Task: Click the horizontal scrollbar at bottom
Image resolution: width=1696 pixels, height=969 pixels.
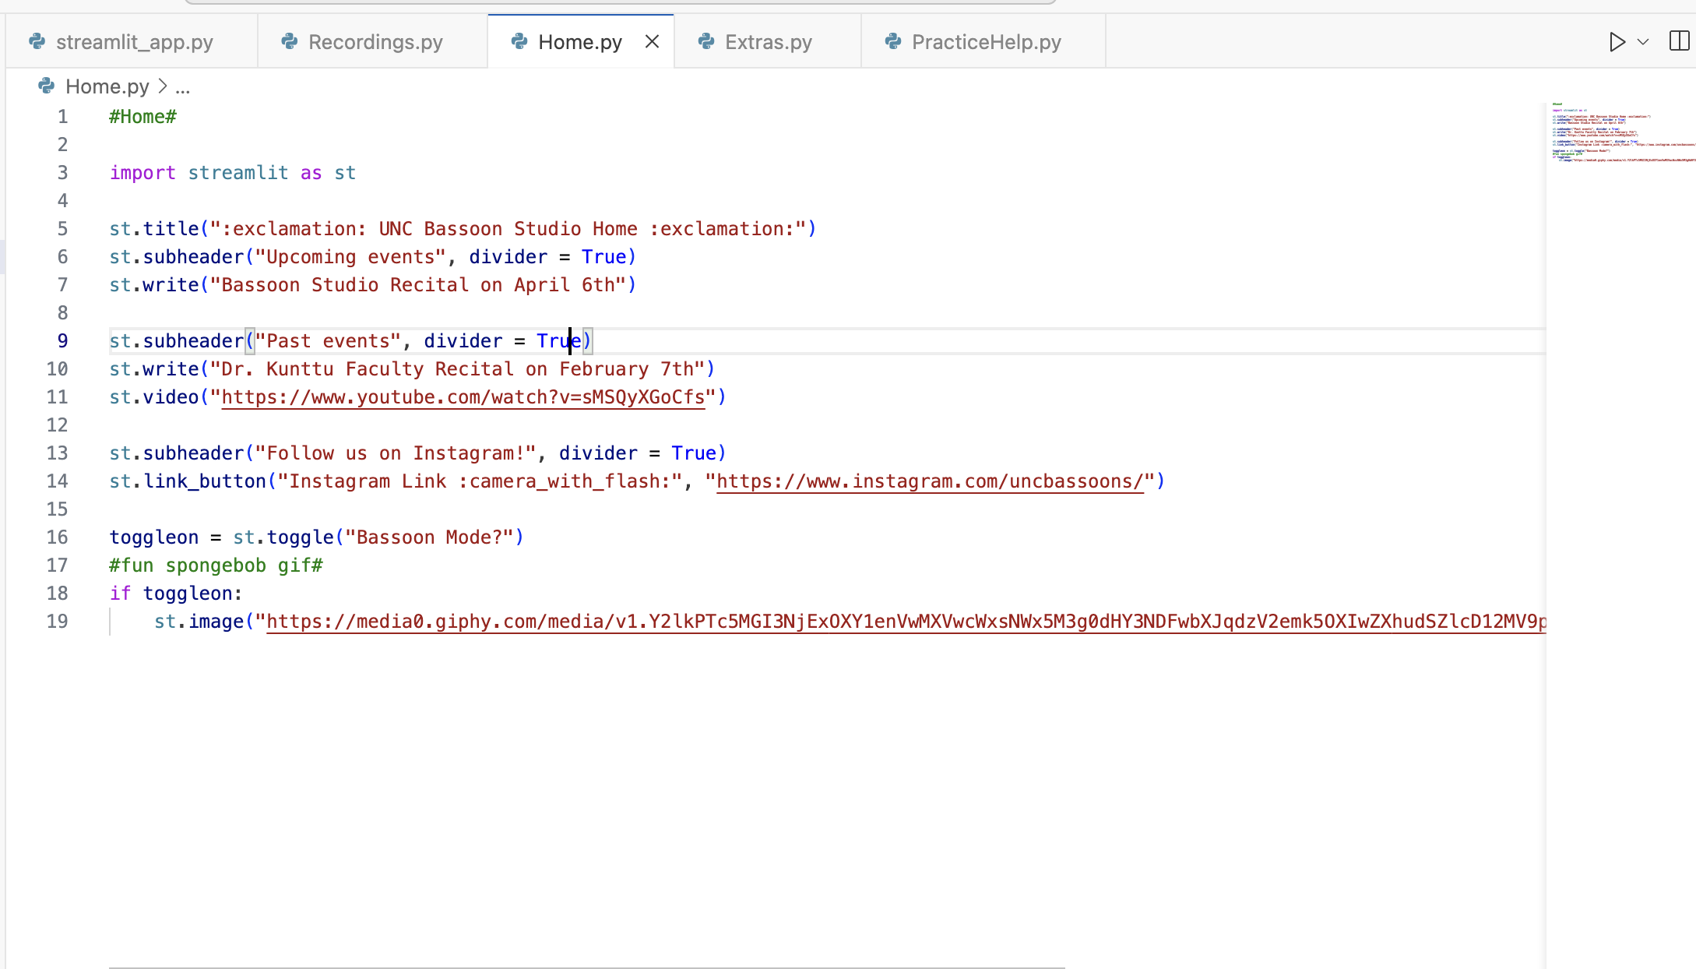Action: (x=586, y=967)
